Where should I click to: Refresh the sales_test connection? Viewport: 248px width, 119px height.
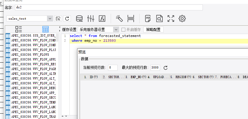click(67, 18)
